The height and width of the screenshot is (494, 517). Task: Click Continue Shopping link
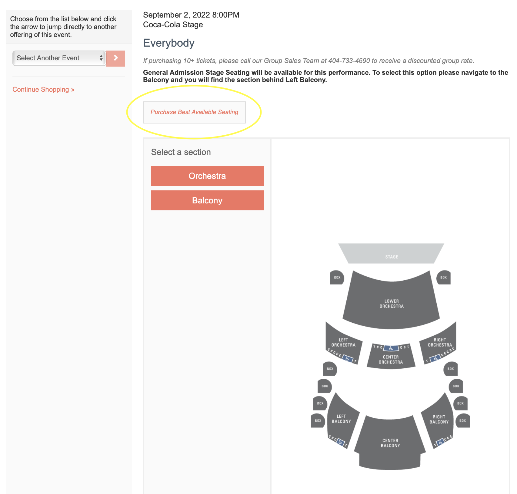(43, 90)
